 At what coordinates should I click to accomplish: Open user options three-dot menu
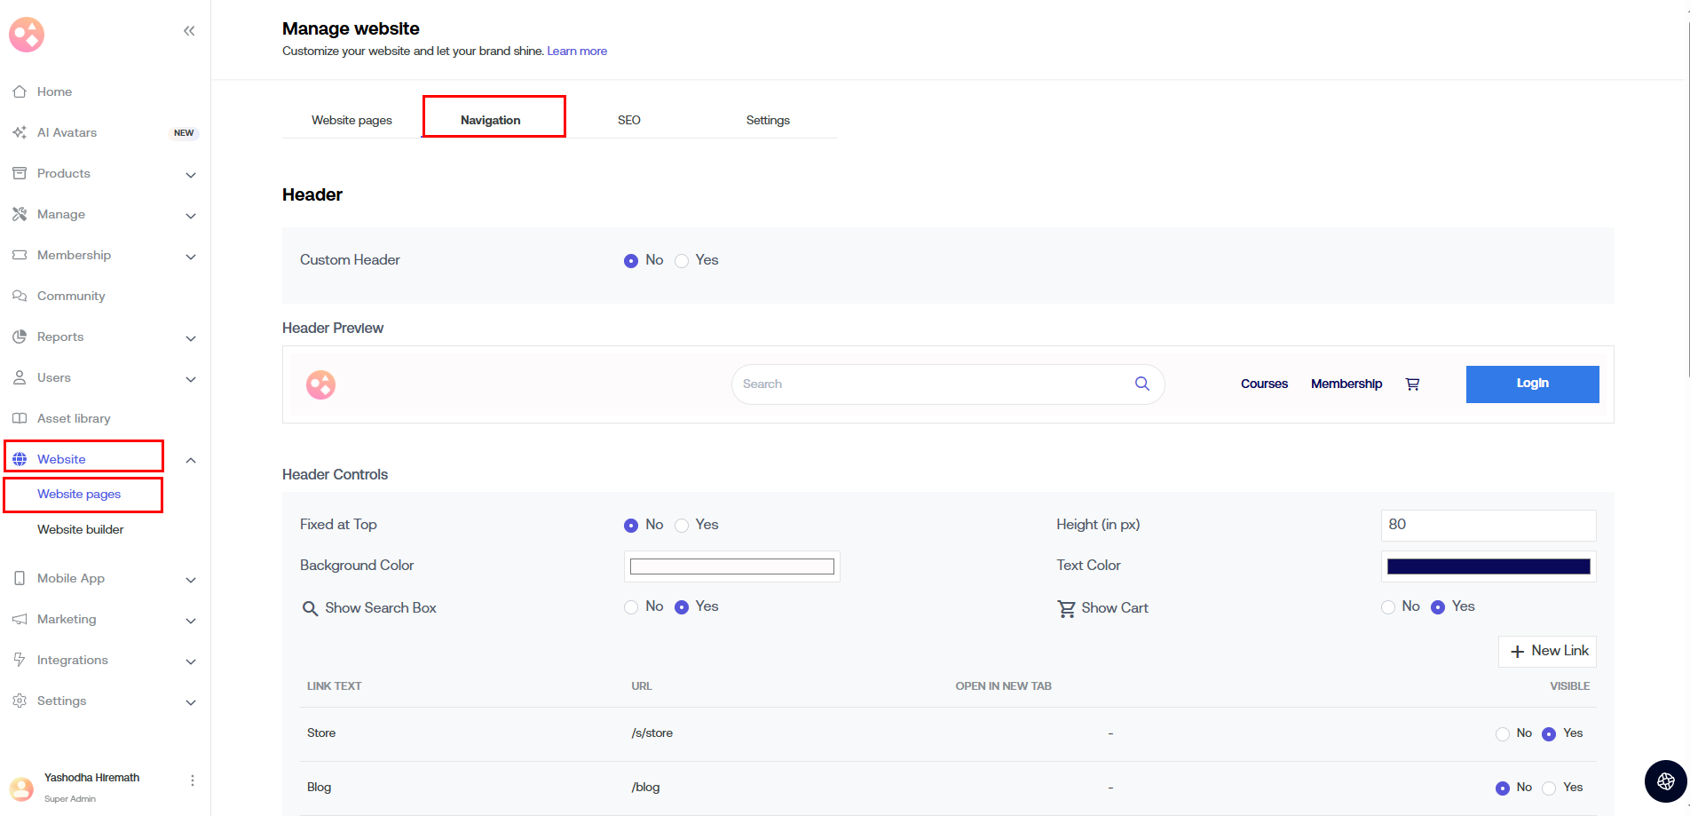tap(193, 780)
